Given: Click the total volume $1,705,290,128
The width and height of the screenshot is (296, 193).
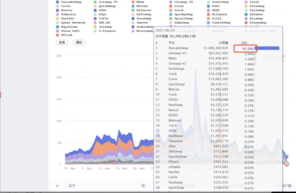Looking at the screenshot, I should 183,36.
